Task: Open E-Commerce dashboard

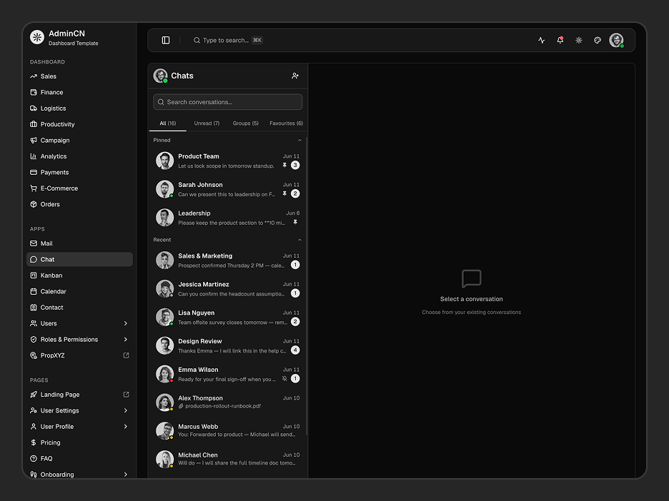Action: coord(79,188)
